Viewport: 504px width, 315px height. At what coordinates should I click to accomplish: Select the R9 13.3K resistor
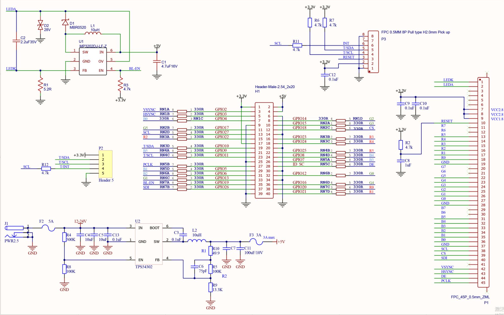210,287
